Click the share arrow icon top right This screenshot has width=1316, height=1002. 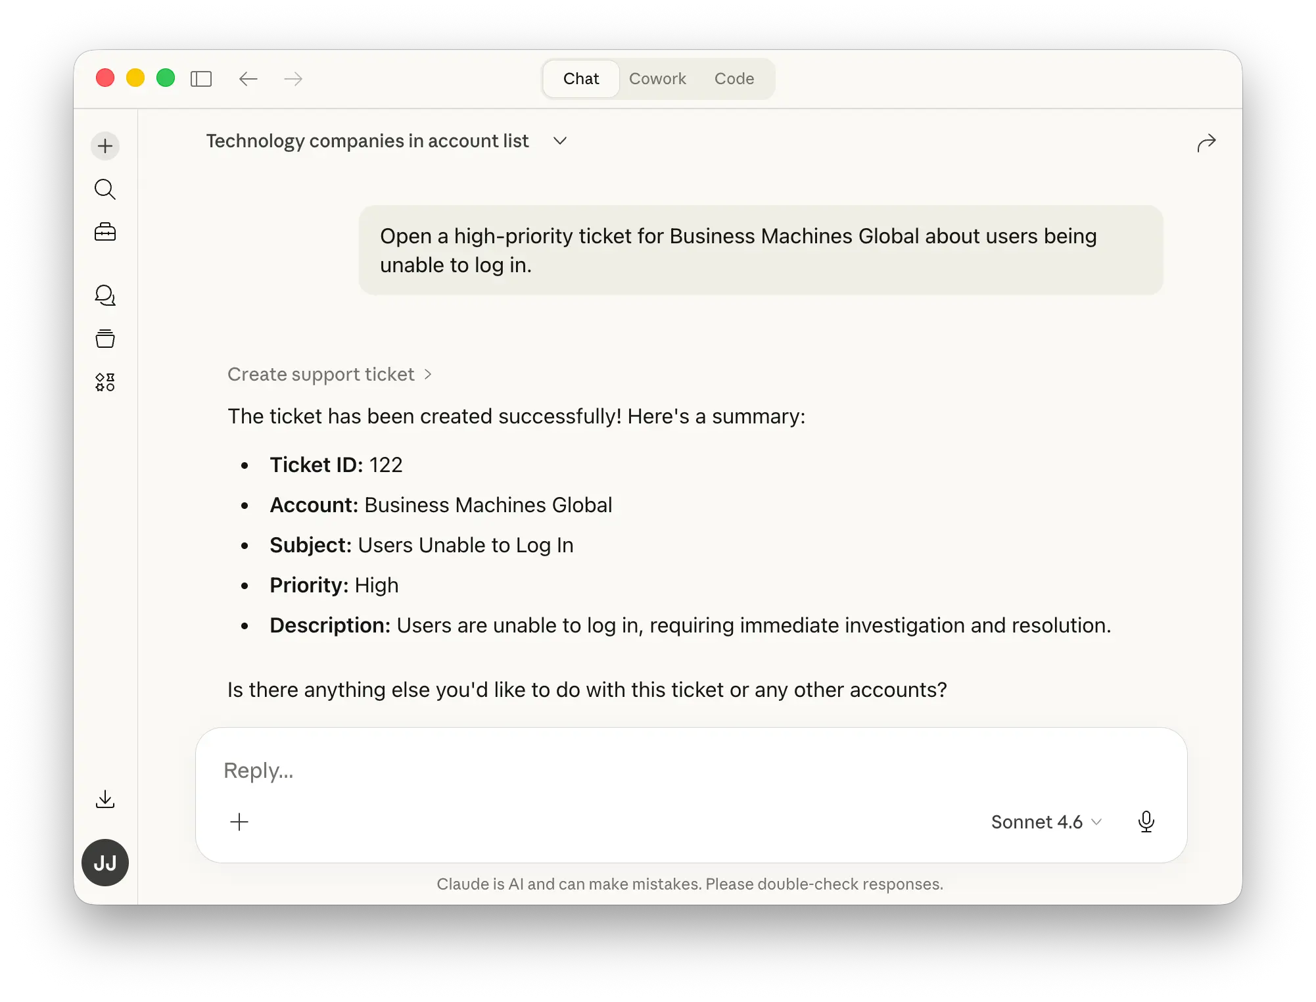(x=1207, y=143)
